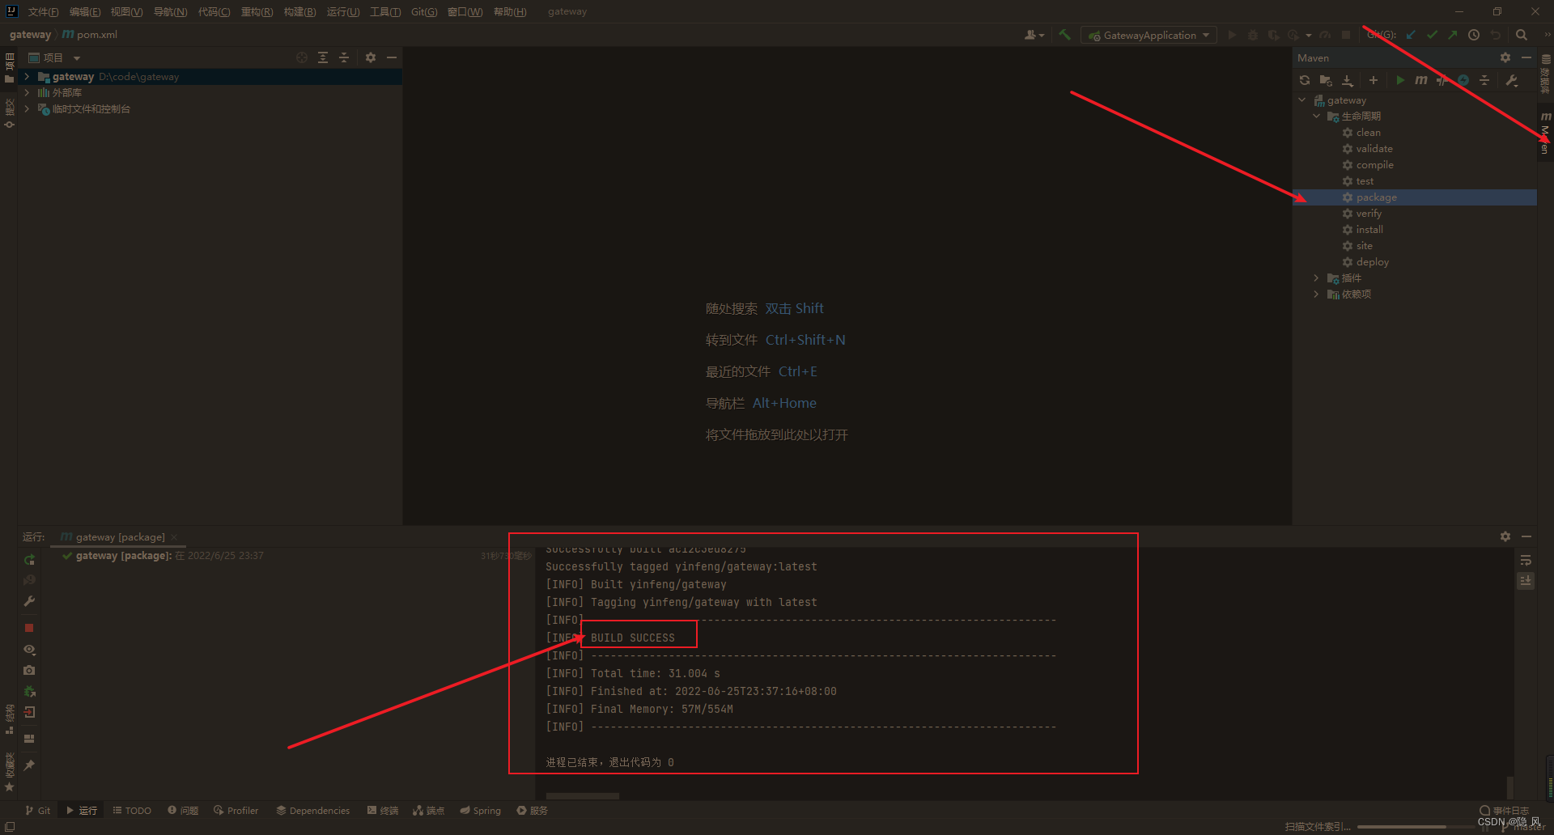Expand the 临时文件和控制台 node
Viewport: 1554px width, 835px height.
[27, 109]
